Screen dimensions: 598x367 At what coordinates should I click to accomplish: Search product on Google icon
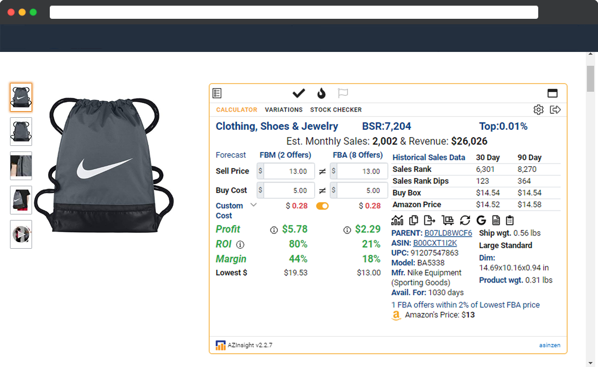point(481,221)
